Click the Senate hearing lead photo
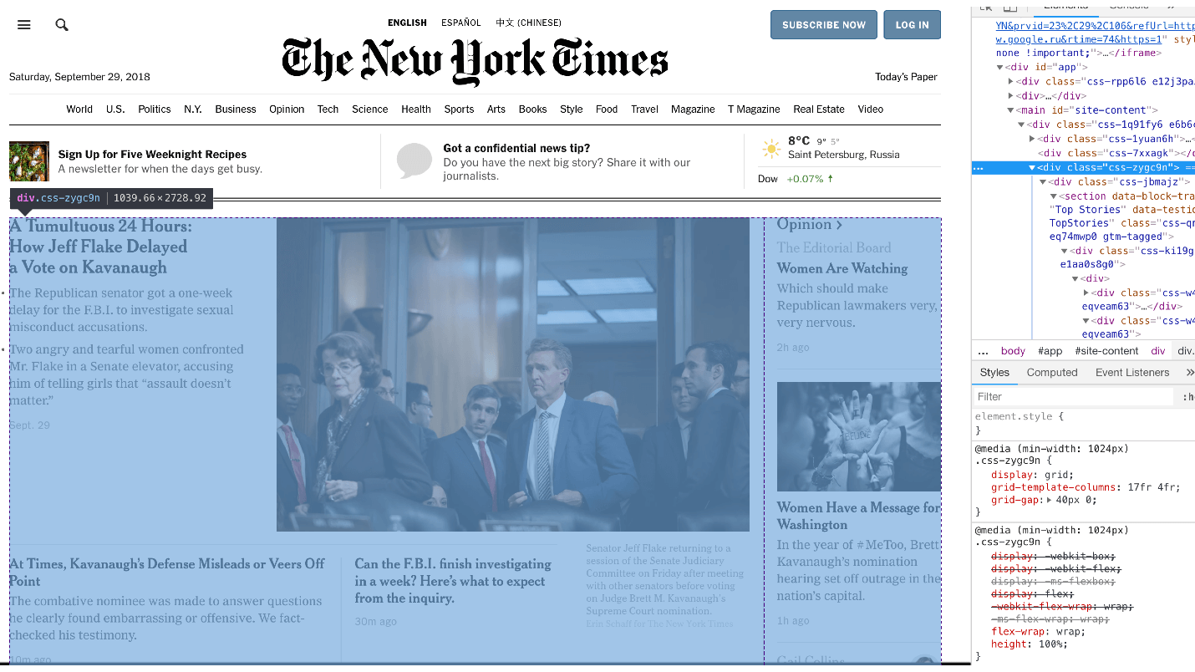Screen dimensions: 1195x672 coord(513,374)
